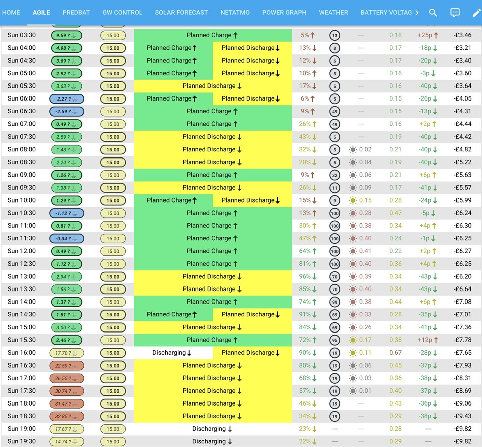Click the yellow 17.70 rate pill at Sun 16:00
This screenshot has height=447, width=482.
[x=67, y=353]
